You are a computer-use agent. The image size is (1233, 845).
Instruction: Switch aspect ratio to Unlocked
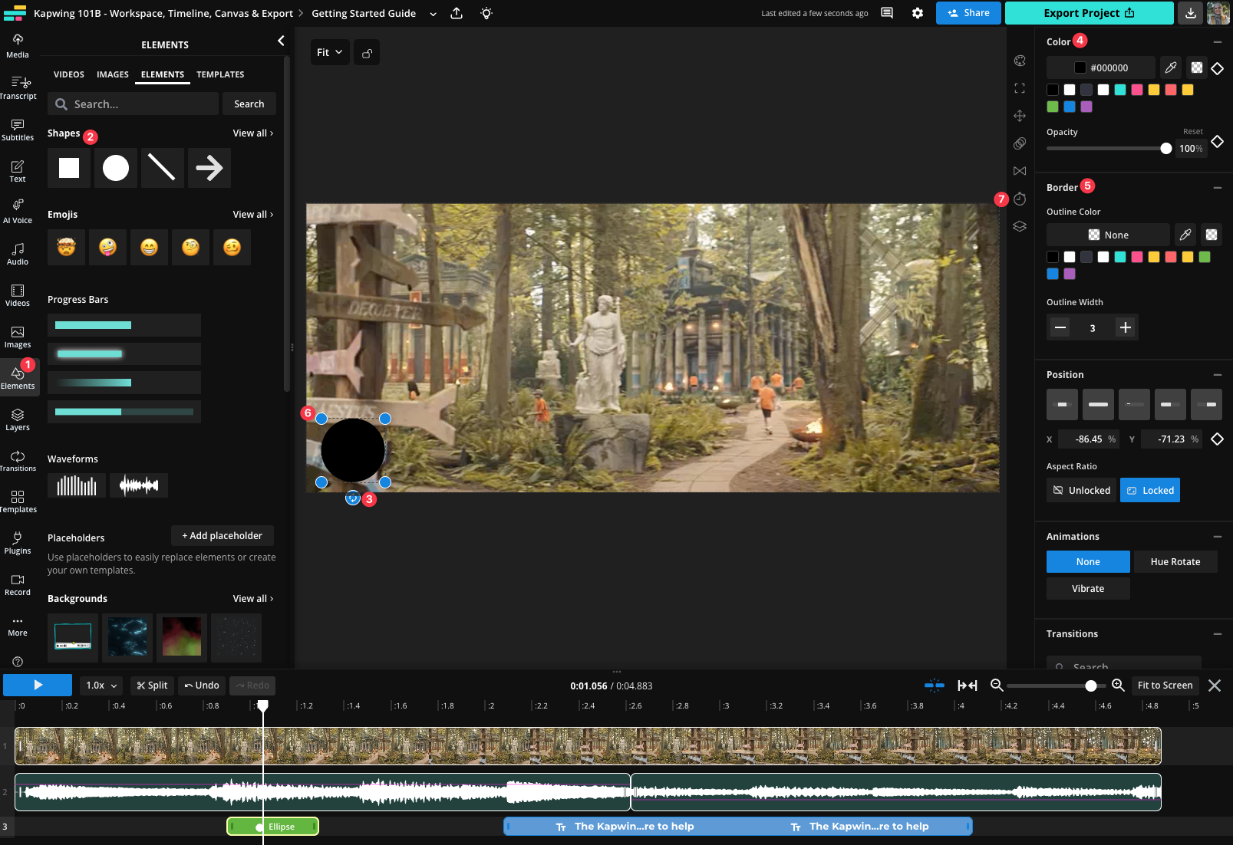pyautogui.click(x=1080, y=490)
